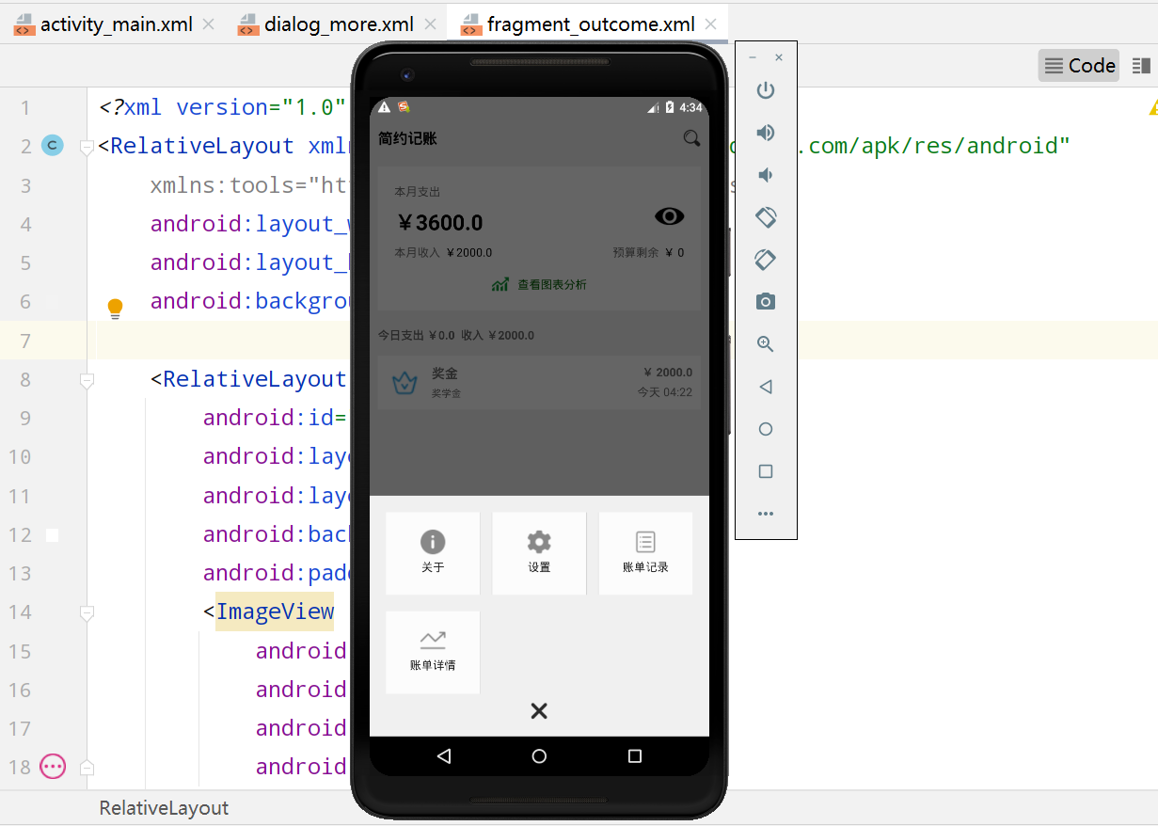The image size is (1158, 826).
Task: Click the yellow lightbulb quick-fix icon
Action: point(115,308)
